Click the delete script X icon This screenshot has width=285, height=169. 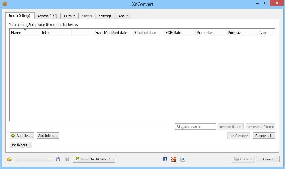click(67, 159)
